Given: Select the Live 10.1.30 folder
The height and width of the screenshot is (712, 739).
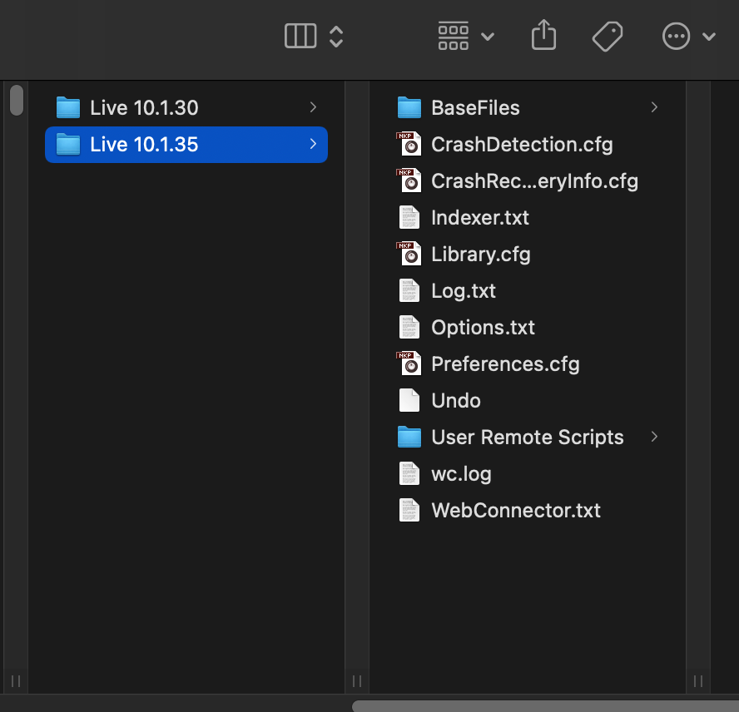Looking at the screenshot, I should tap(144, 108).
